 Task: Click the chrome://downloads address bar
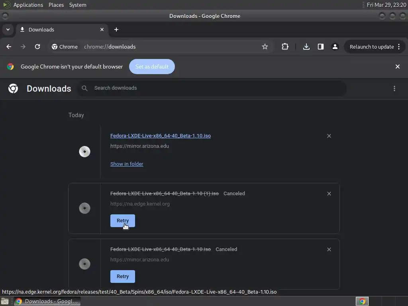[x=110, y=47]
